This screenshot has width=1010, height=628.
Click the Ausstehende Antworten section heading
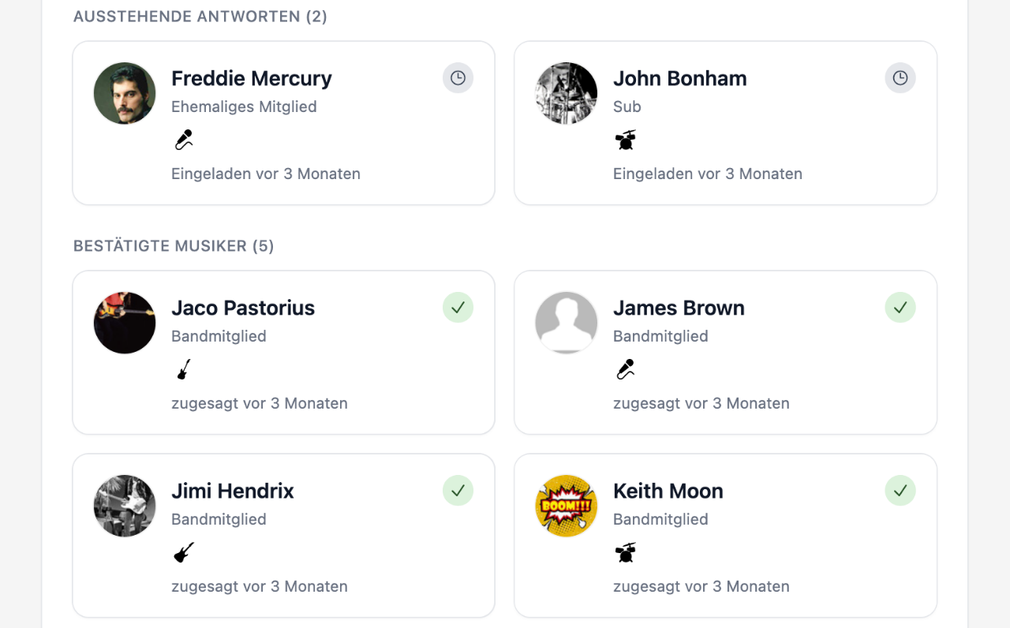(x=200, y=17)
